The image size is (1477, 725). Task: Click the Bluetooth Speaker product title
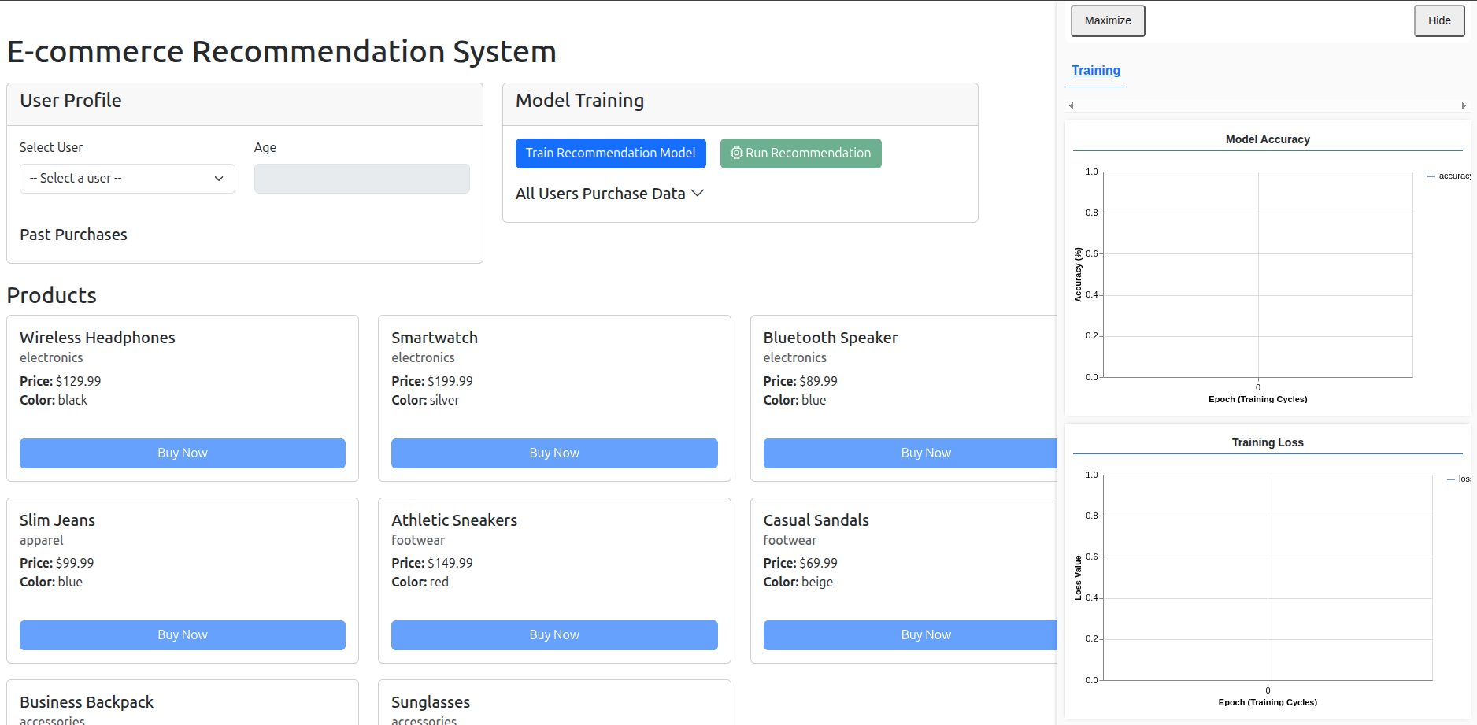(x=831, y=338)
